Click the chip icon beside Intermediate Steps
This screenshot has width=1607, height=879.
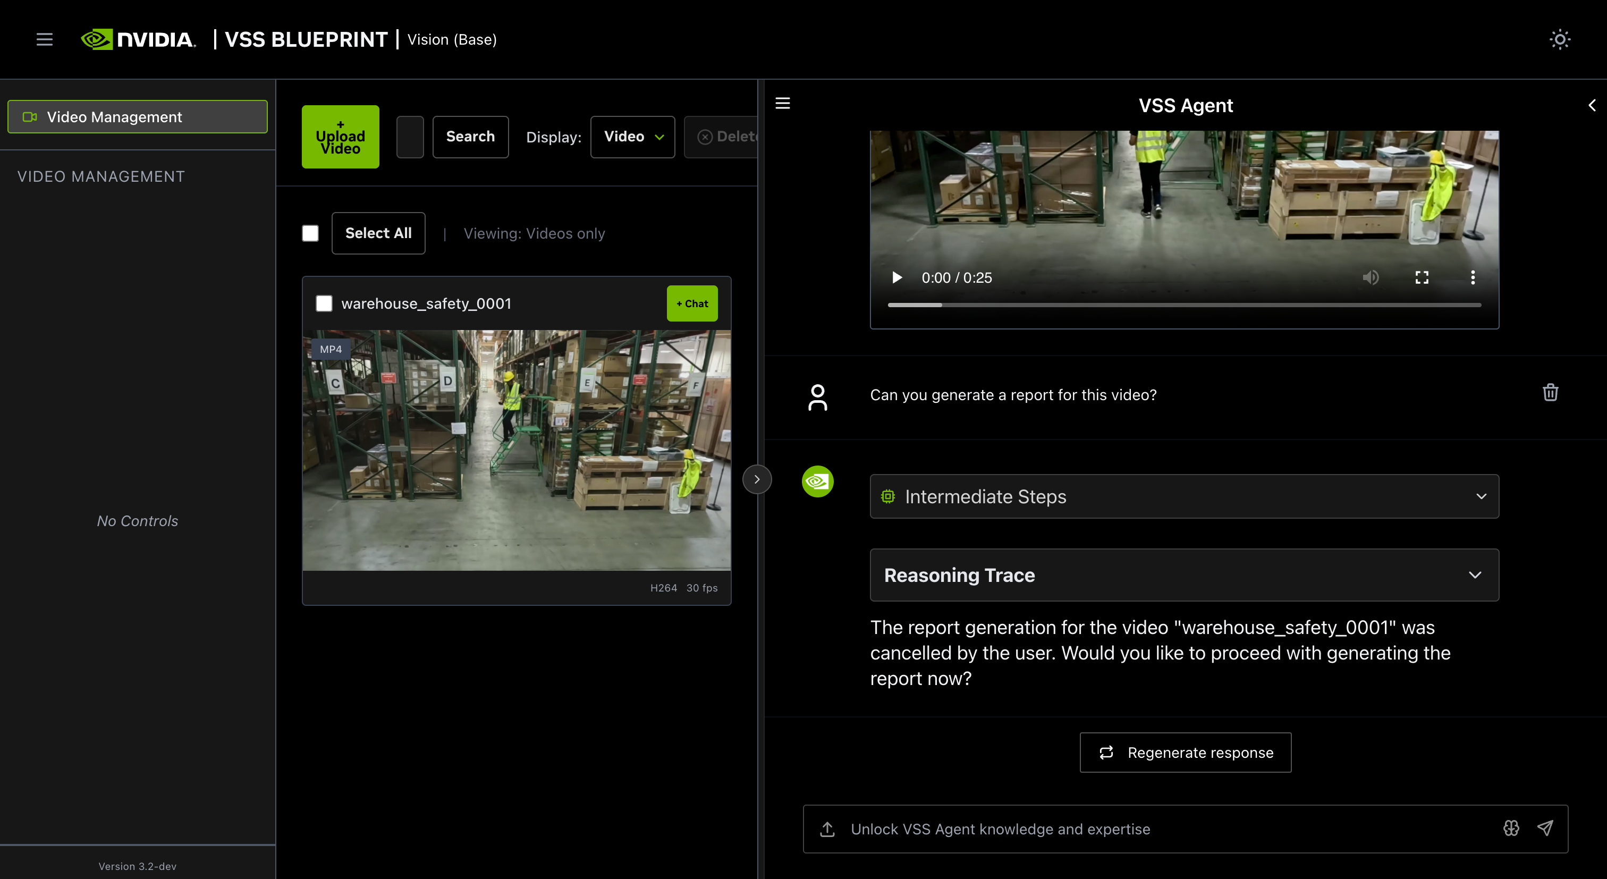887,496
